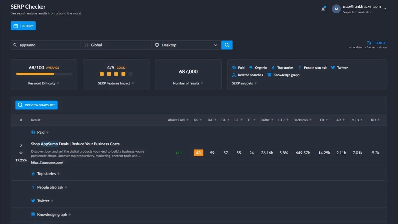Image resolution: width=398 pixels, height=224 pixels.
Task: Toggle the Paid snippet filter
Action: pos(238,68)
